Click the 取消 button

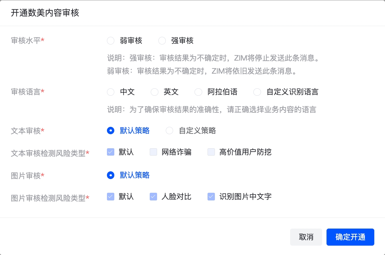pos(306,237)
